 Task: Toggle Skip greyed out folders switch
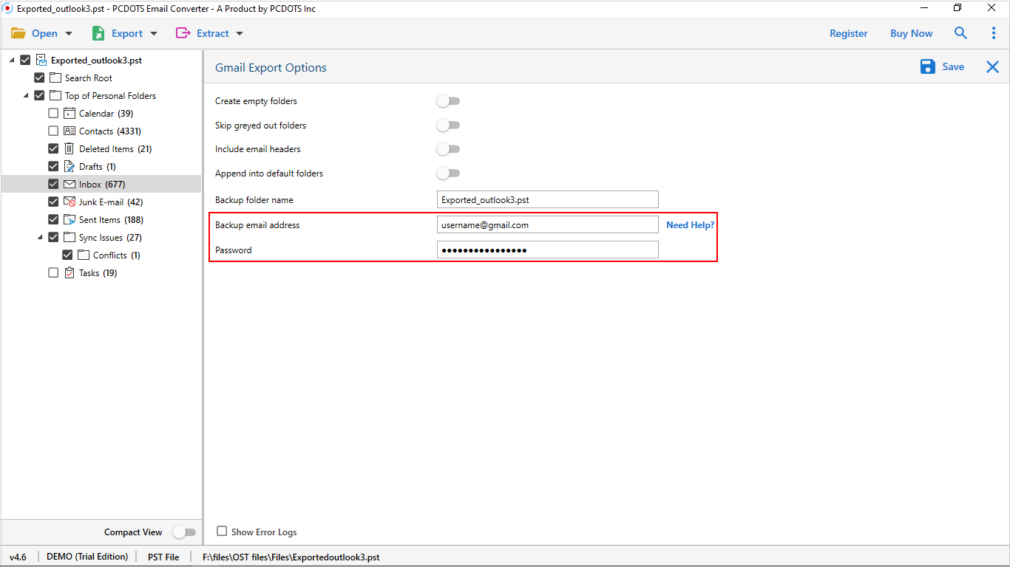(448, 126)
